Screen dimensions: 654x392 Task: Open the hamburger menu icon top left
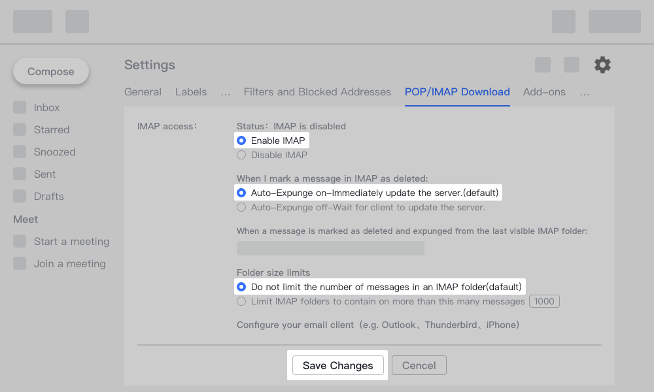(32, 21)
